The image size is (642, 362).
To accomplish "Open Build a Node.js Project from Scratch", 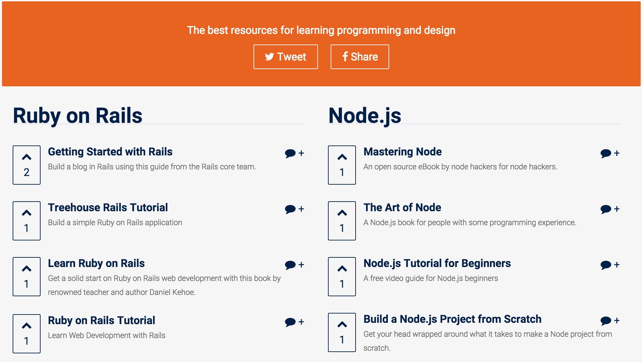I will coord(452,319).
